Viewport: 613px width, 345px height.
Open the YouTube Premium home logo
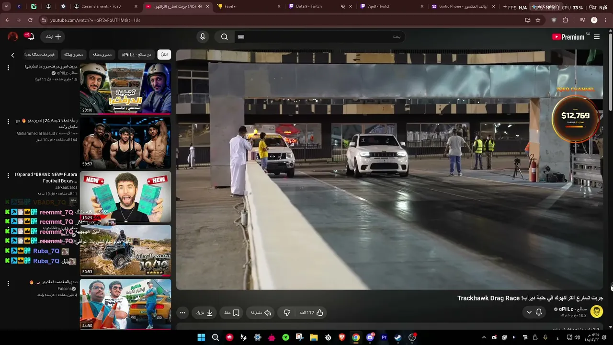(568, 37)
